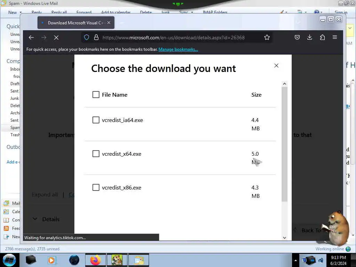Open the Windows Live Mail taskbar icon
356x267 pixels.
tap(139, 260)
